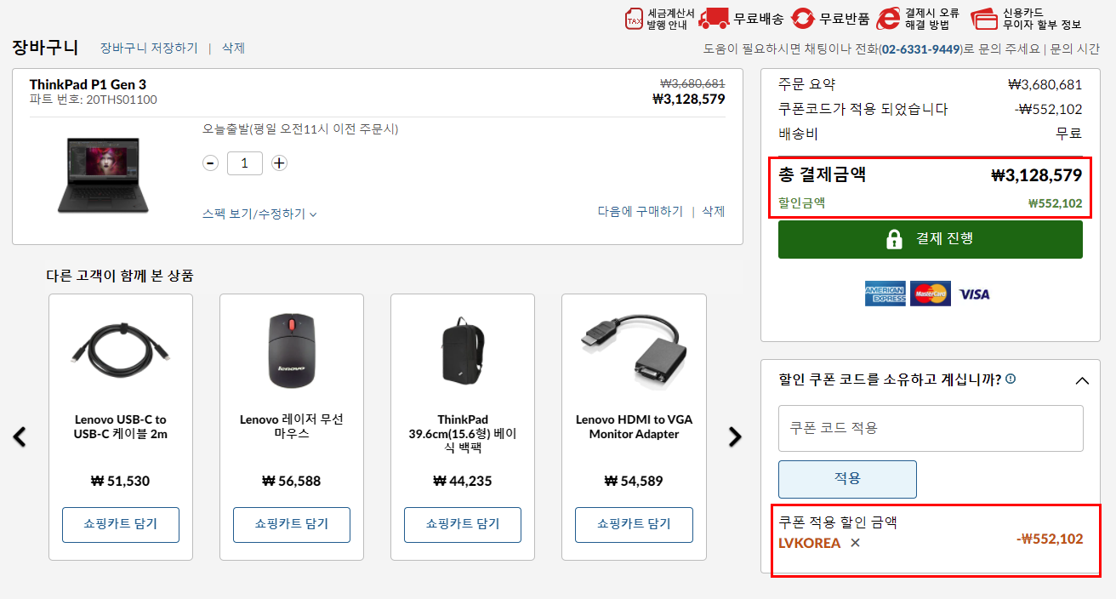1116x599 pixels.
Task: Click the 문의 시간 link
Action: [1075, 49]
